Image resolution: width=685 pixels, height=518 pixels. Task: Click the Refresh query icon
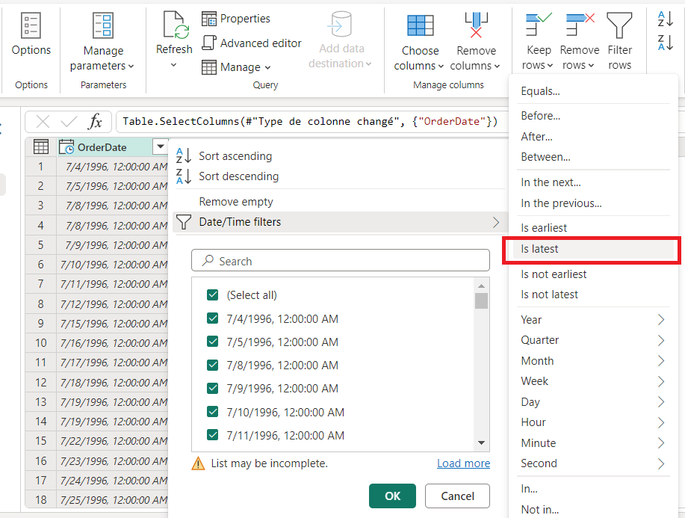click(176, 25)
